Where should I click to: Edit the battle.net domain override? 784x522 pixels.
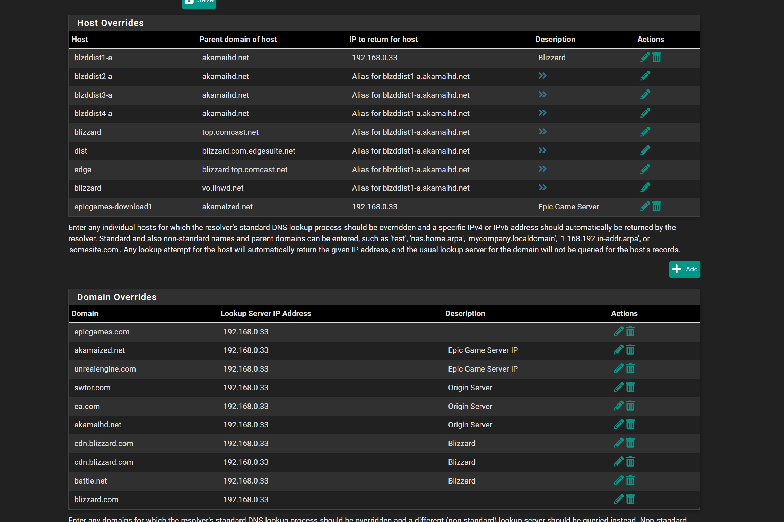click(618, 480)
